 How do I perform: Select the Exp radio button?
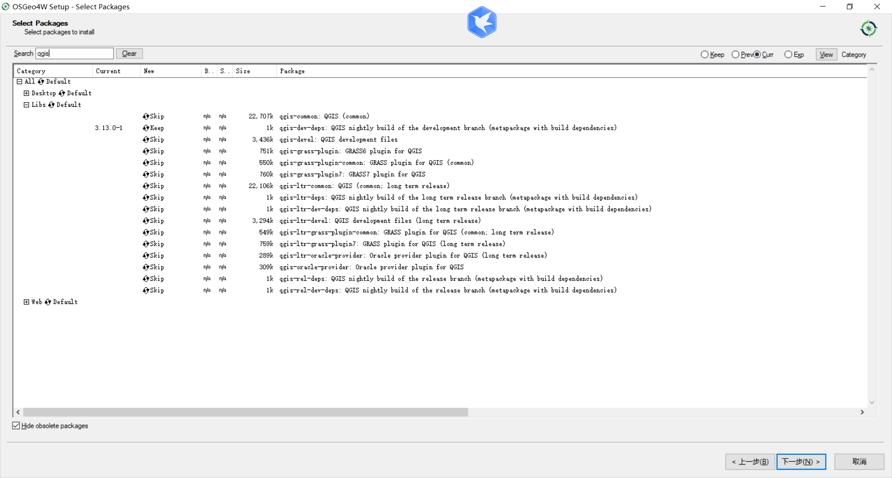coord(788,55)
